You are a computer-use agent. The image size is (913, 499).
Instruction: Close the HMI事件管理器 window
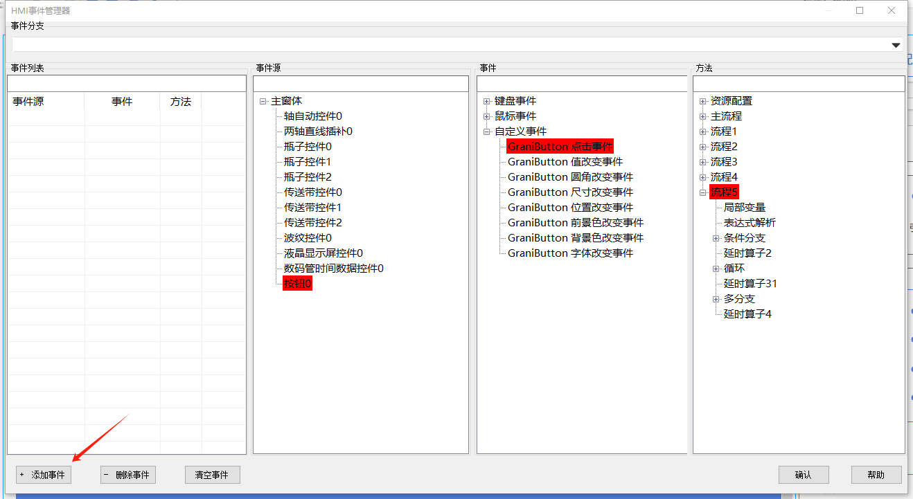(x=892, y=10)
